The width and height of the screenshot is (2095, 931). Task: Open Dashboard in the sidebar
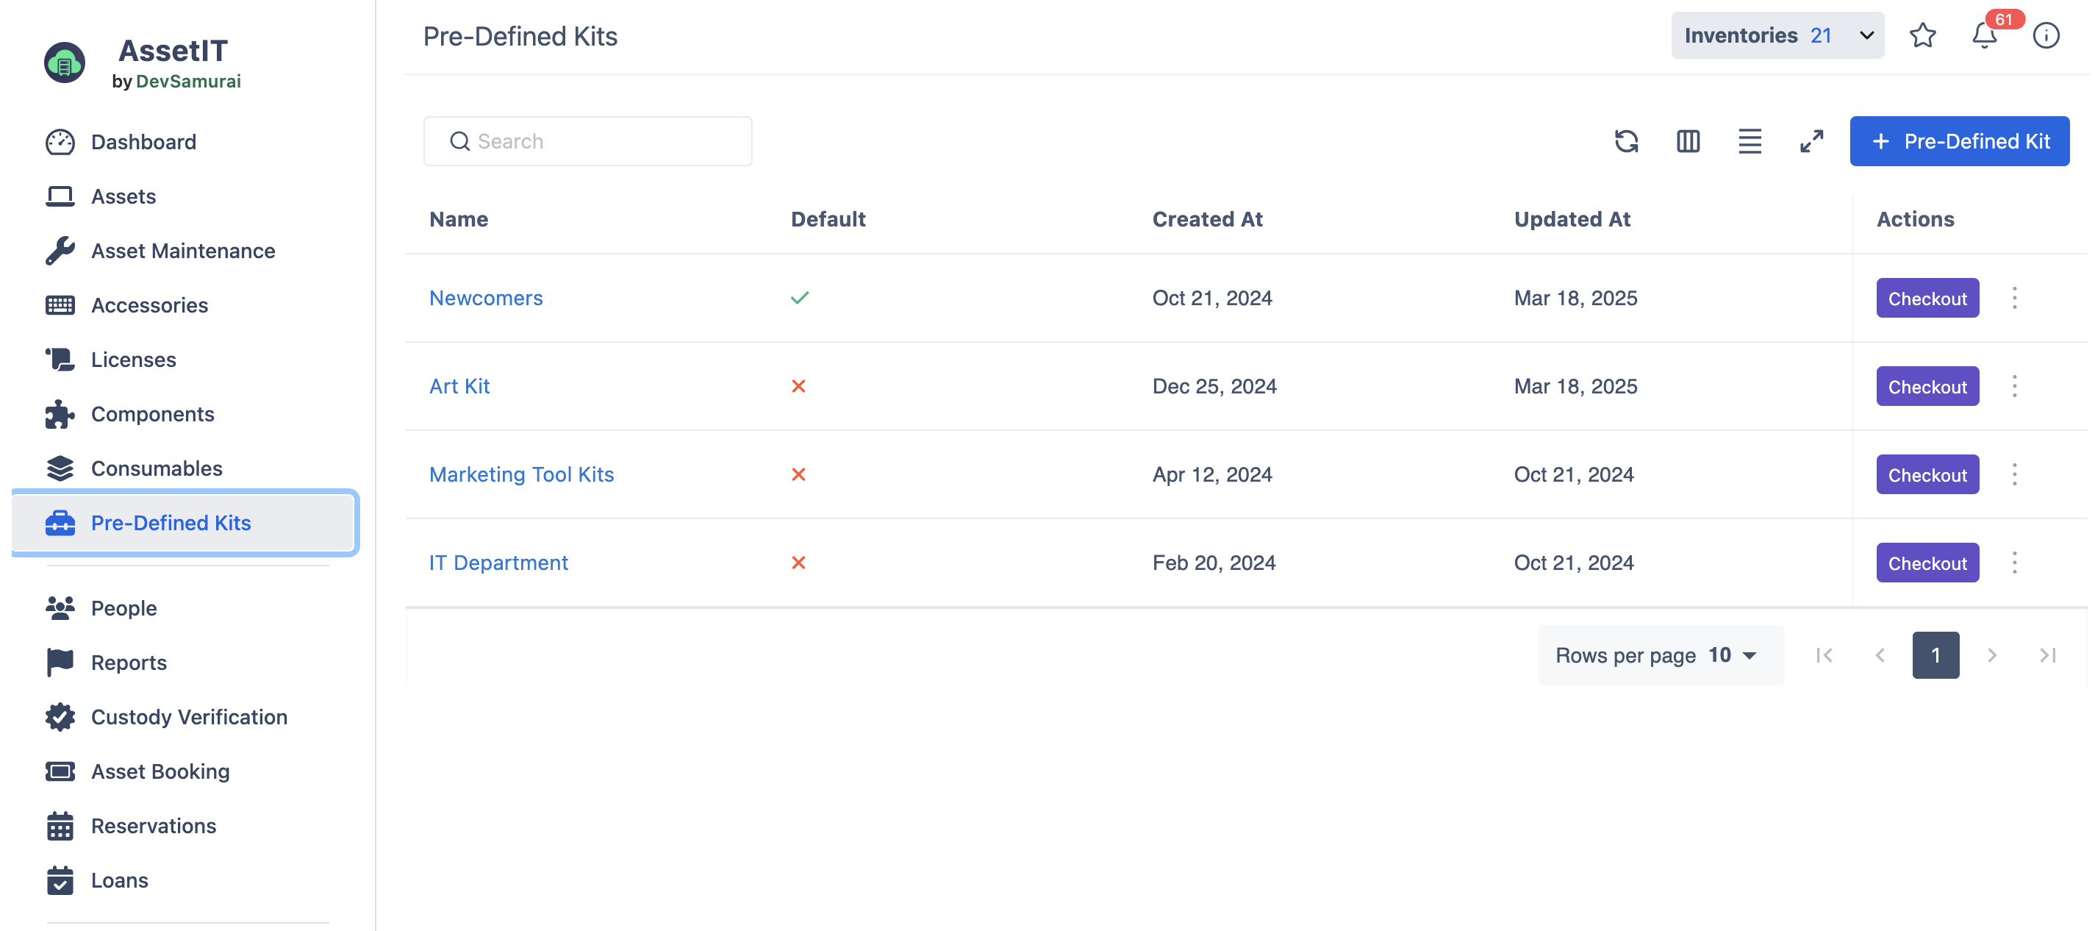click(143, 142)
